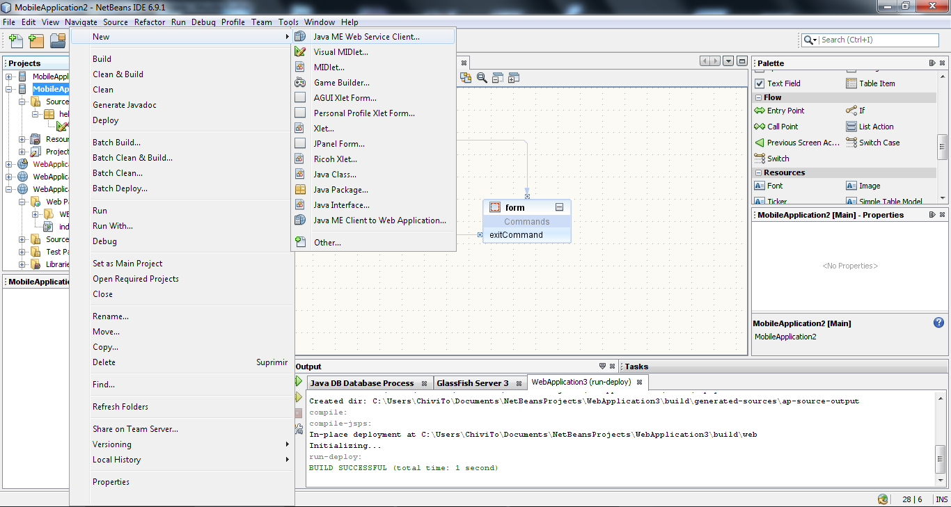Click the zoom magnifier icon in the designer toolbar
Viewport: 951px width, 507px height.
(482, 78)
